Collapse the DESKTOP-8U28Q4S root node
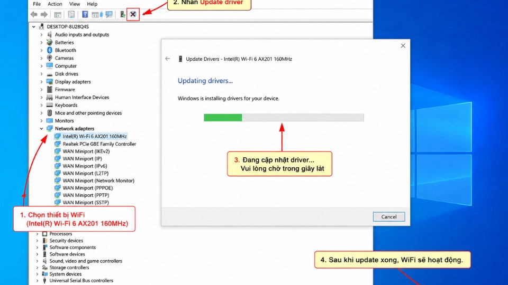 click(x=34, y=27)
